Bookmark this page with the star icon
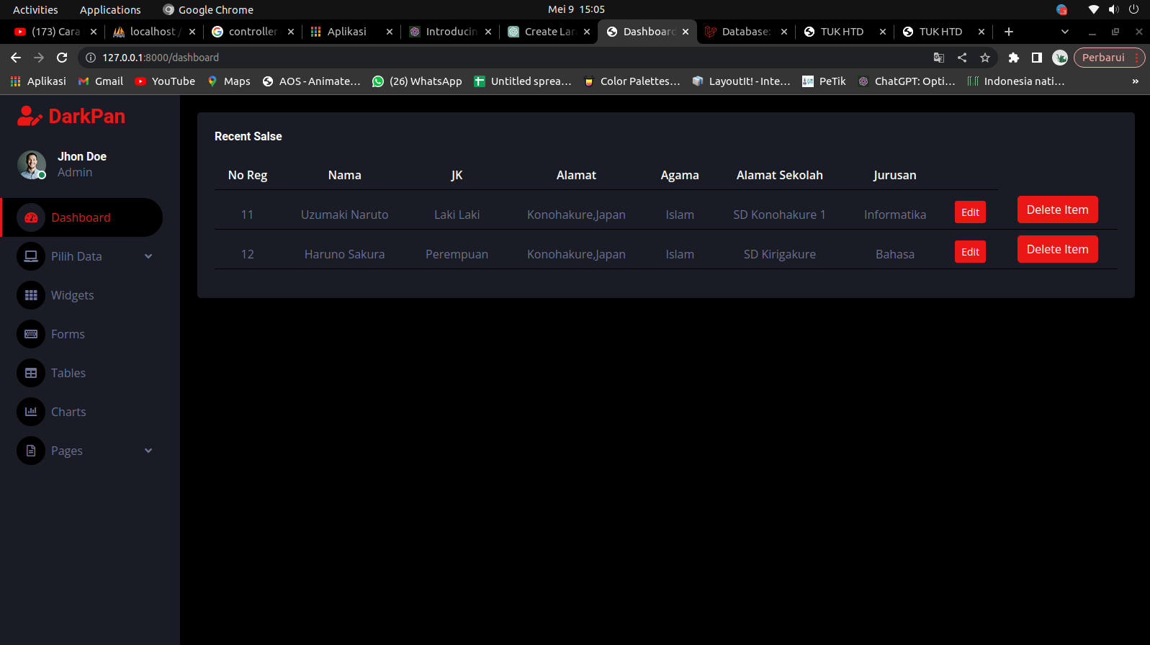Image resolution: width=1150 pixels, height=645 pixels. point(985,58)
